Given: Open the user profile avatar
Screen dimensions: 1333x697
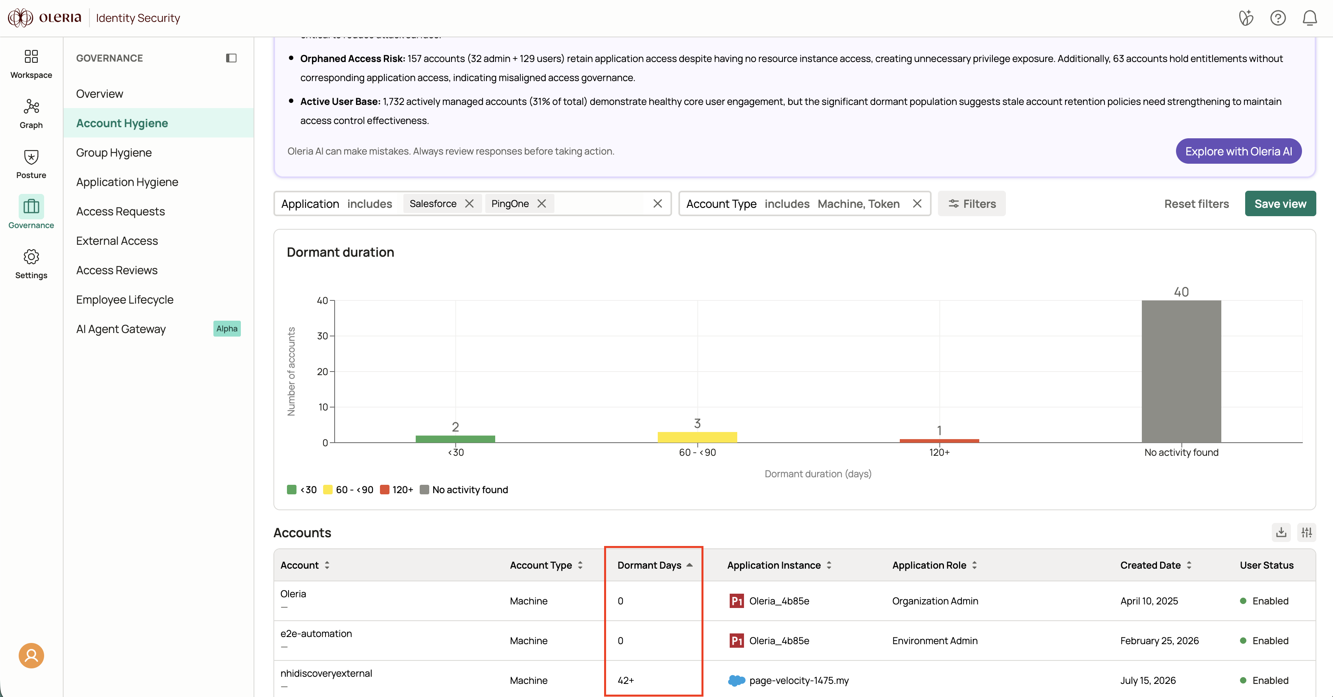Looking at the screenshot, I should (x=31, y=655).
